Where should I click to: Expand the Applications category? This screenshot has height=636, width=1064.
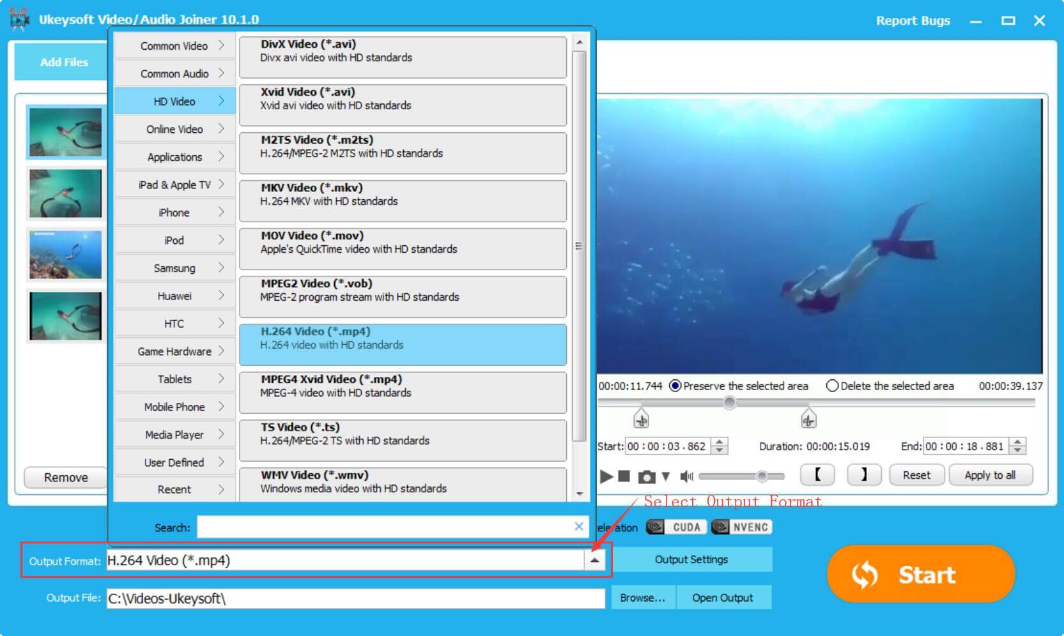pos(174,156)
